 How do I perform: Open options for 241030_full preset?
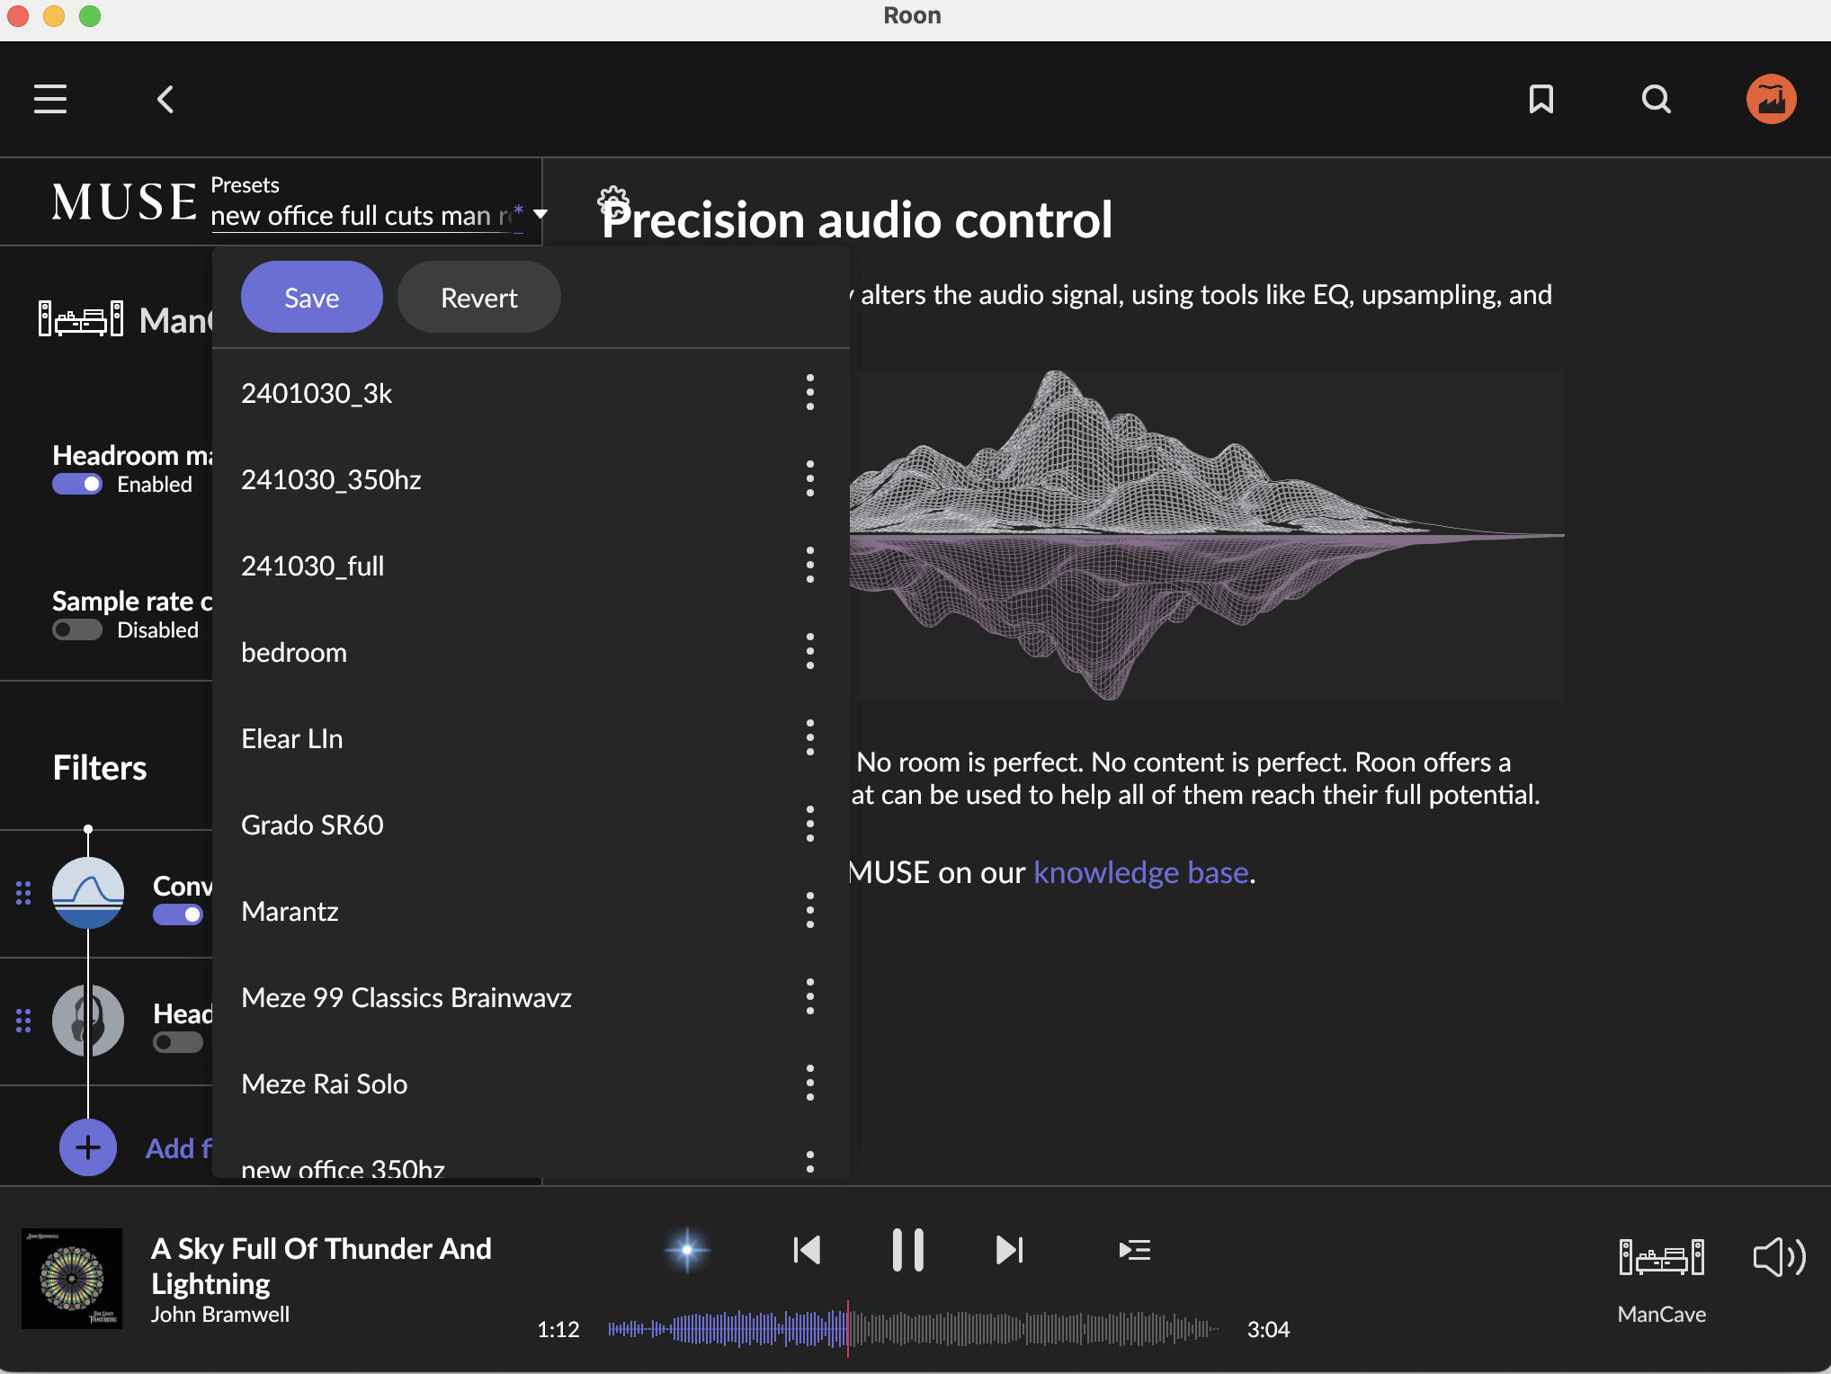[810, 566]
